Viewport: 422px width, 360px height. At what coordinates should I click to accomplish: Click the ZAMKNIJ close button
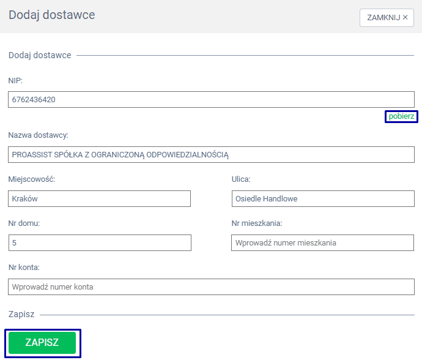pyautogui.click(x=387, y=18)
